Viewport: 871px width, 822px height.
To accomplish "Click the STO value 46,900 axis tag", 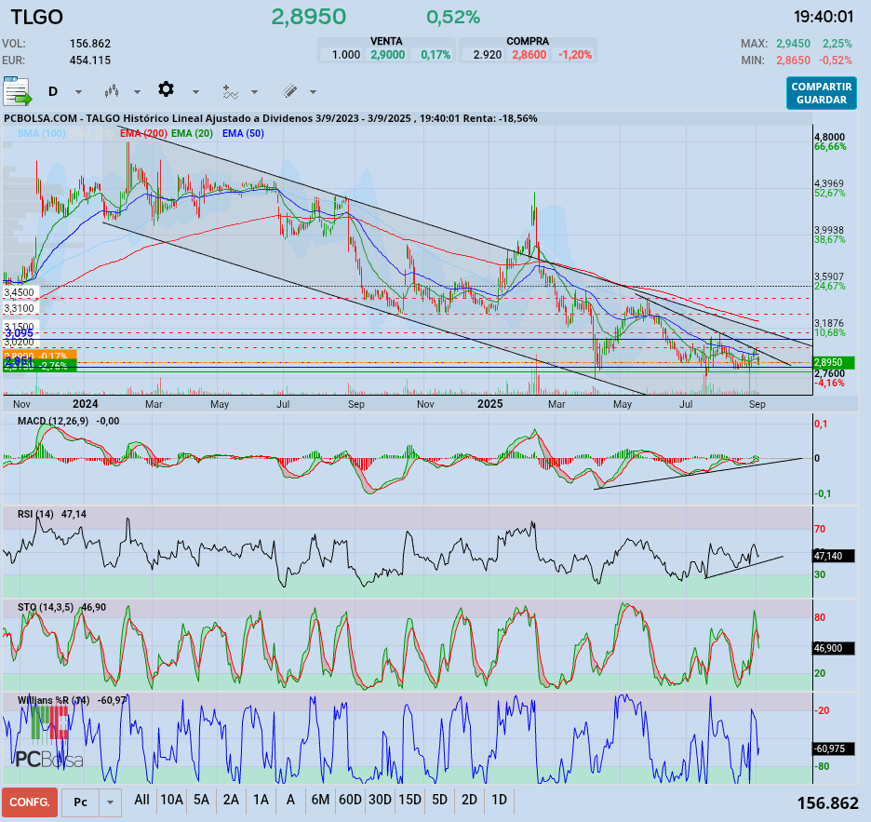I will coord(834,648).
